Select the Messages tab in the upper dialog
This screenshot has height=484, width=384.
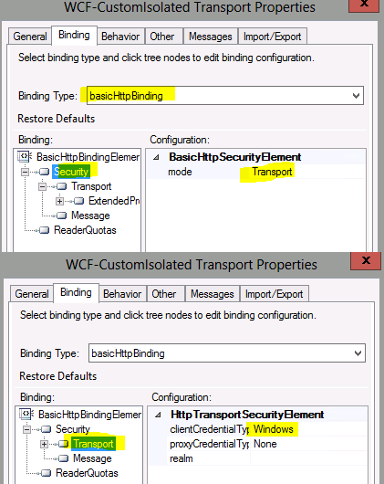coord(211,37)
